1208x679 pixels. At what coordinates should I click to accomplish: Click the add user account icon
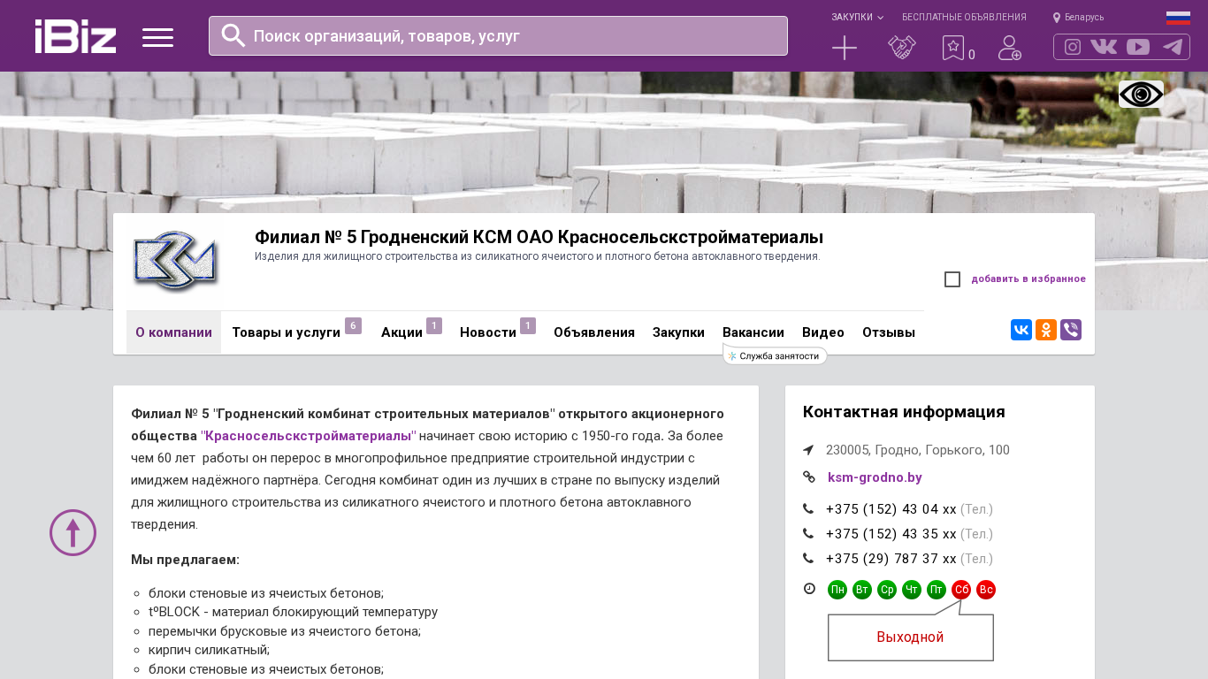(x=1010, y=48)
